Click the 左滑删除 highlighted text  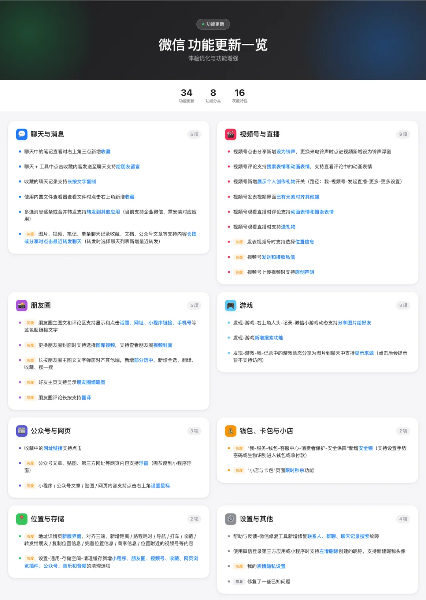tap(329, 551)
